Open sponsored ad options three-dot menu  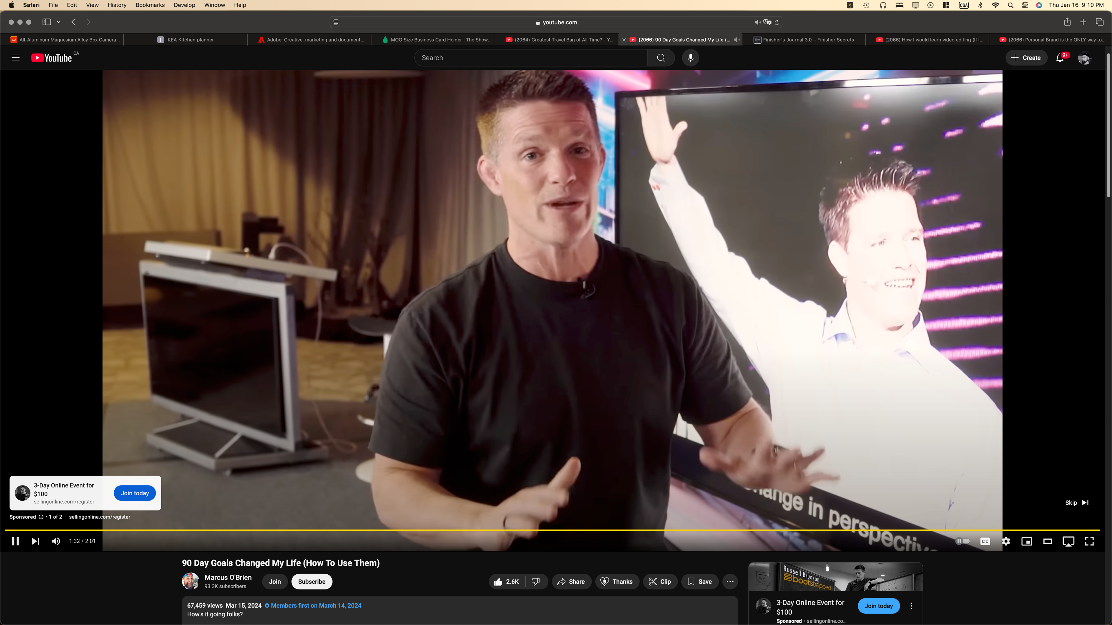click(x=911, y=606)
